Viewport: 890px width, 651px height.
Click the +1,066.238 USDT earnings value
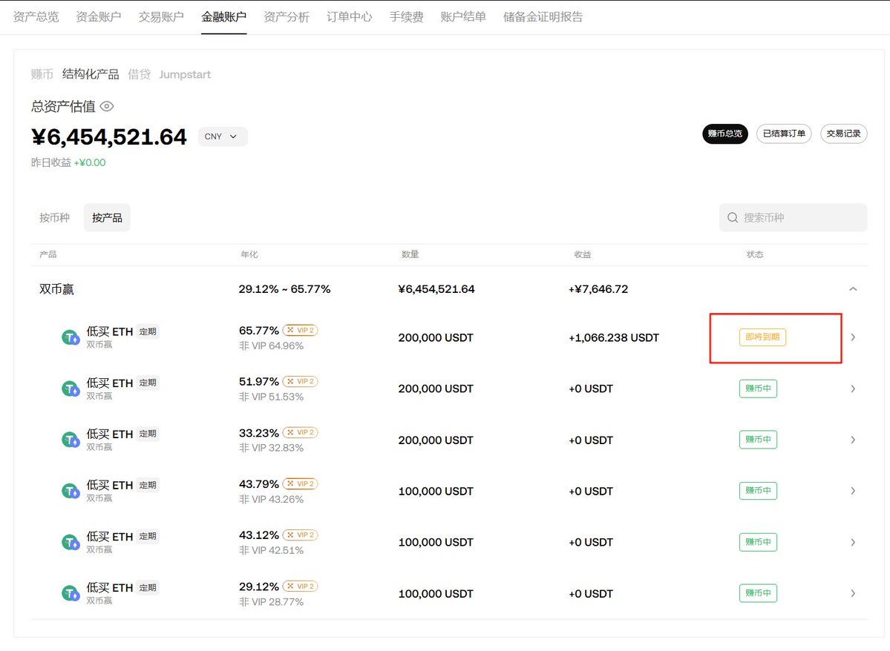pos(614,338)
